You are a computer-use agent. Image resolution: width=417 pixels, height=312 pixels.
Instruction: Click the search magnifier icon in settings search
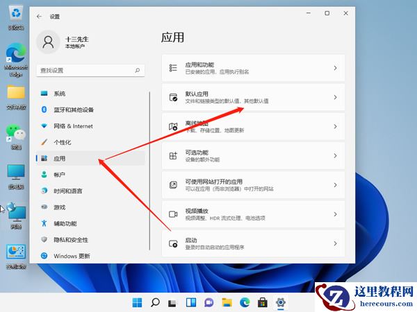tap(137, 70)
